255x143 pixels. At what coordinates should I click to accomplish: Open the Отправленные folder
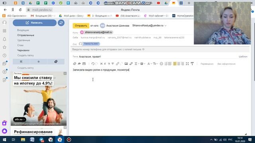tap(25, 35)
